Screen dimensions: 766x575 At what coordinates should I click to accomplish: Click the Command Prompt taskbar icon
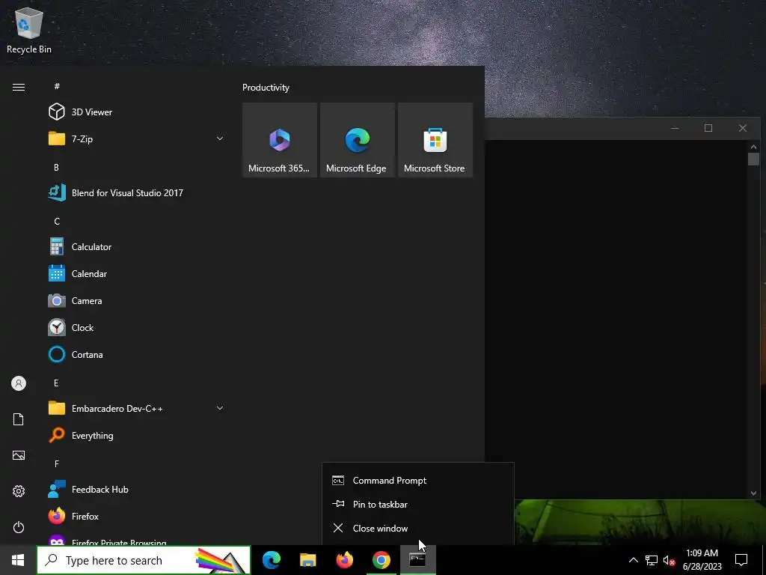tap(417, 560)
